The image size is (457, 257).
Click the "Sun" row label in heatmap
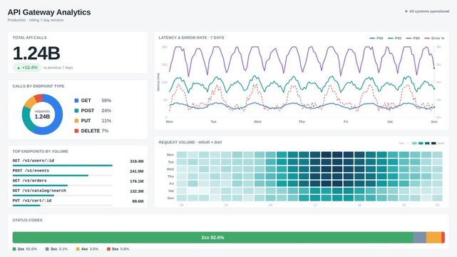coord(171,198)
